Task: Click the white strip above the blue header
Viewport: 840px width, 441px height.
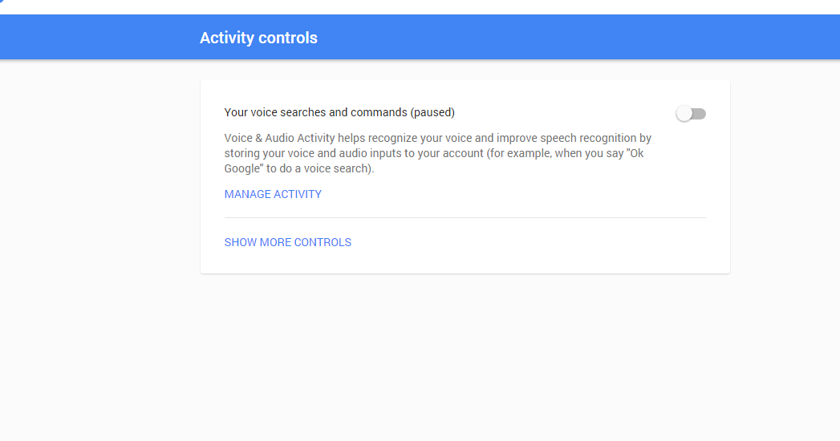Action: [417, 6]
